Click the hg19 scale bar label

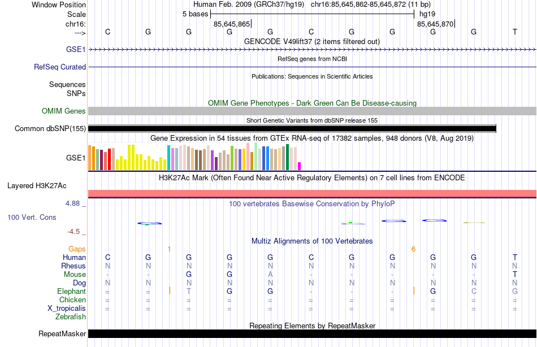tap(427, 14)
